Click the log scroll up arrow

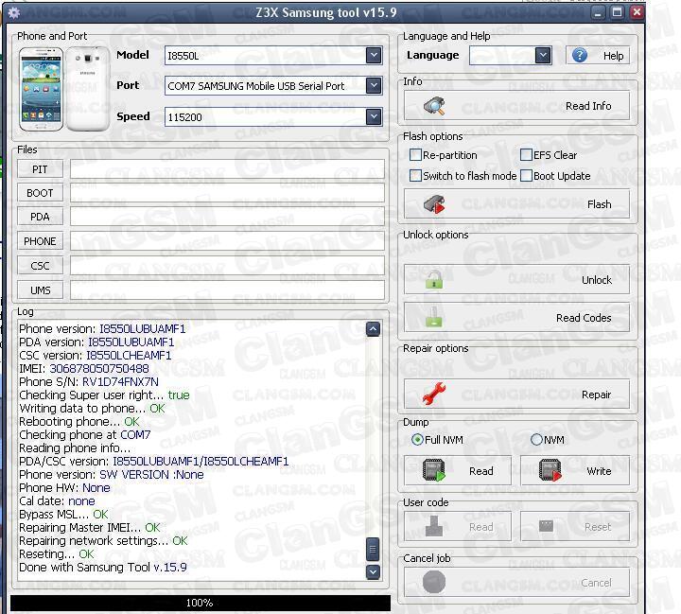pos(373,329)
